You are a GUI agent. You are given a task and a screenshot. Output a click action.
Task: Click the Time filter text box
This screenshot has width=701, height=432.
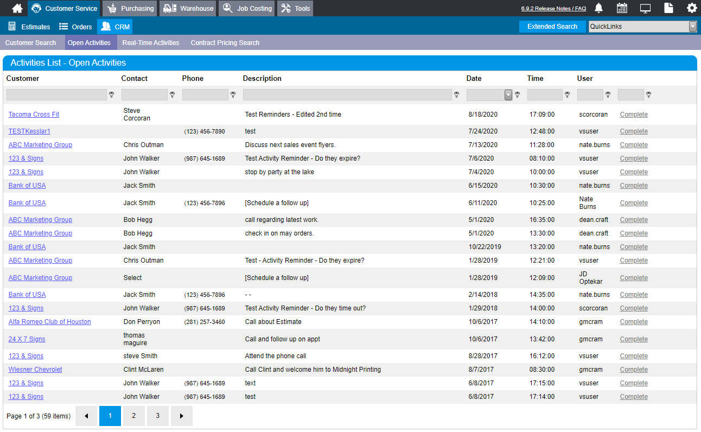[x=545, y=95]
